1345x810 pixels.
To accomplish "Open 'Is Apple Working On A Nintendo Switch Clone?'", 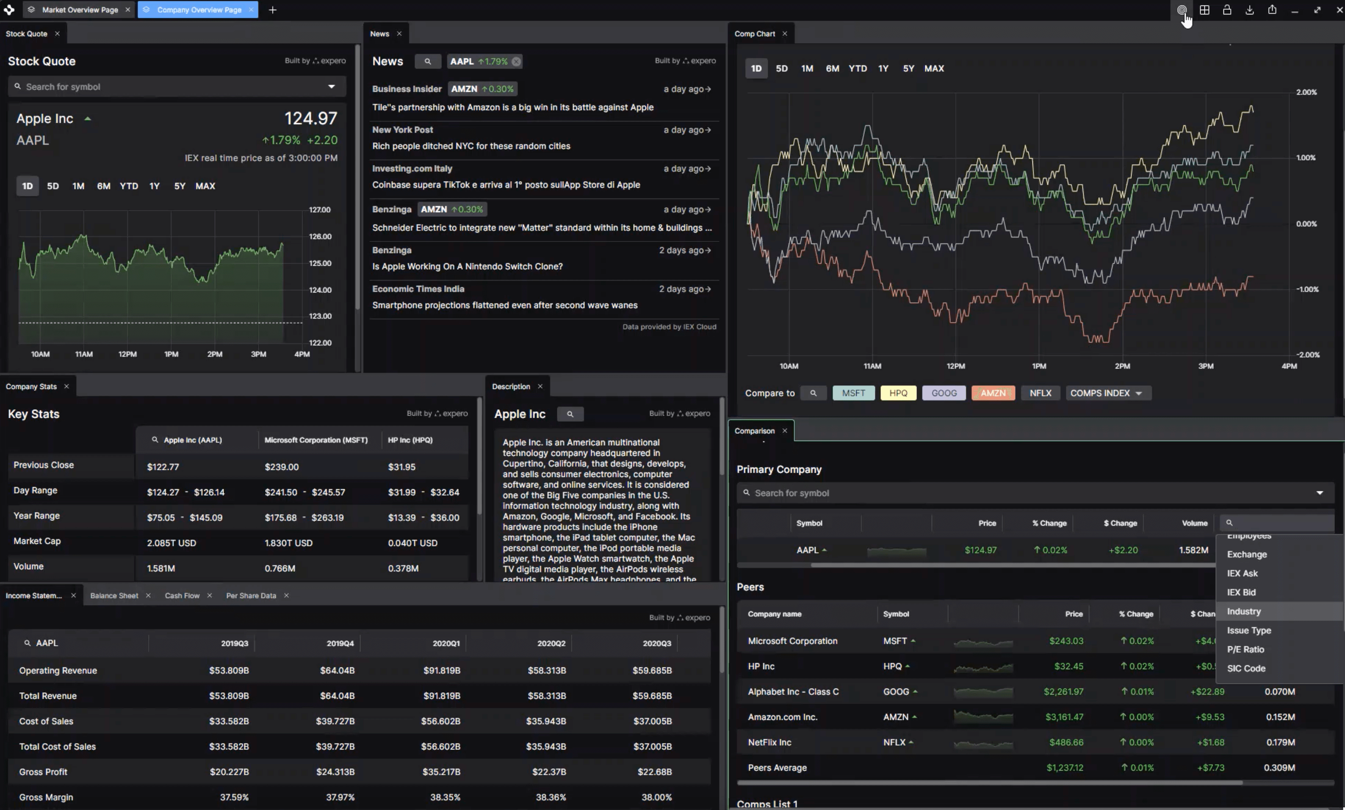I will pos(467,267).
